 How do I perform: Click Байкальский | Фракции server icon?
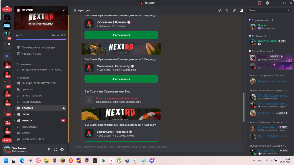pos(89,134)
